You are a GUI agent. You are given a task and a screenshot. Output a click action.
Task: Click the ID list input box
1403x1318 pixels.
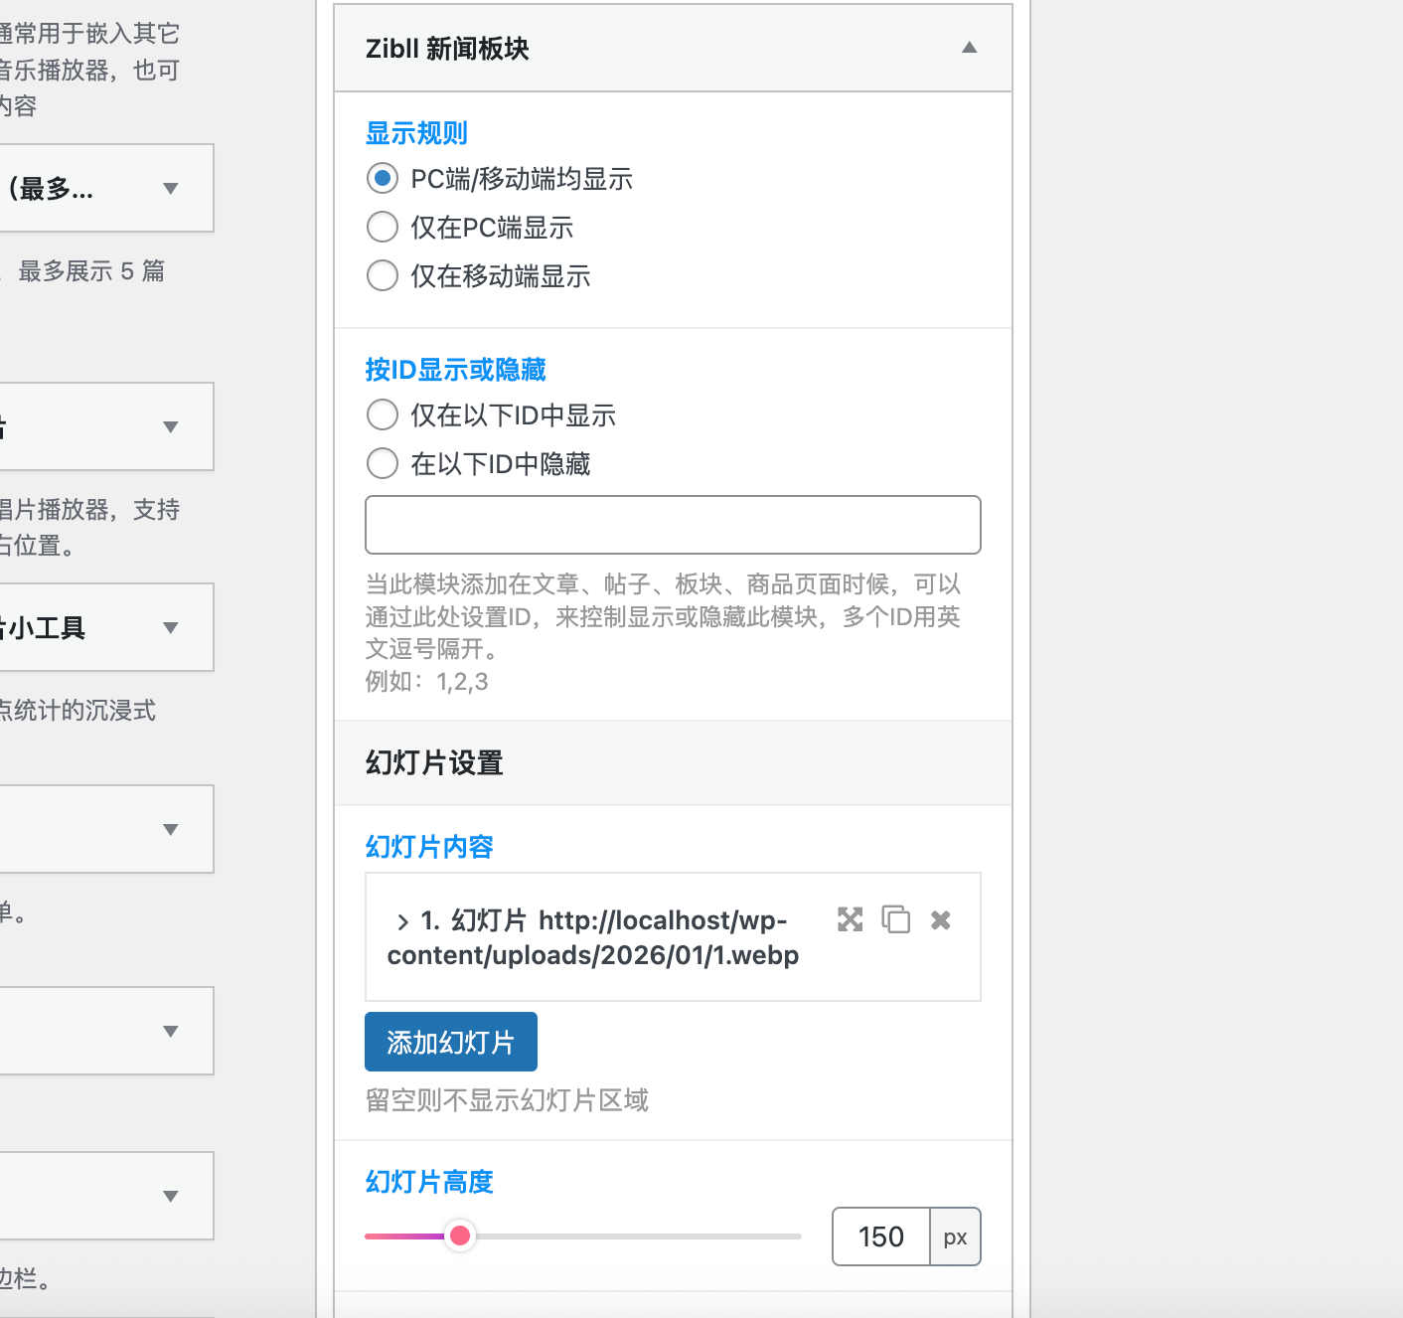click(673, 524)
